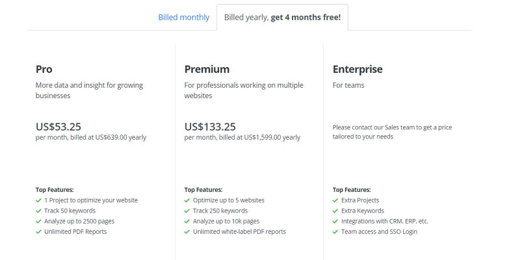Screen dimensions: 520x260
Task: Click the green checkmark beside 1 Project feature
Action: [x=38, y=200]
